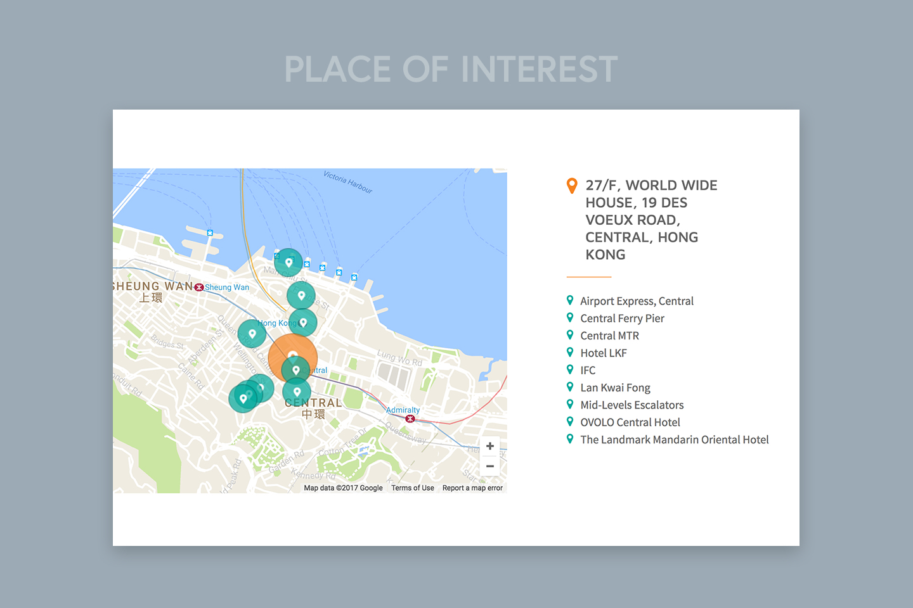913x608 pixels.
Task: Select the teal marker overlapping the orange marker
Action: 295,370
